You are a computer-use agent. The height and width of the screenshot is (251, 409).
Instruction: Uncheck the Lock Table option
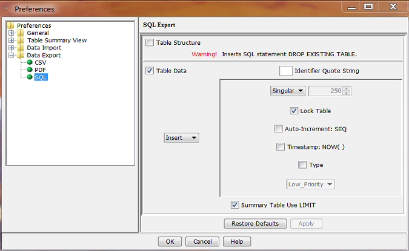[x=294, y=111]
